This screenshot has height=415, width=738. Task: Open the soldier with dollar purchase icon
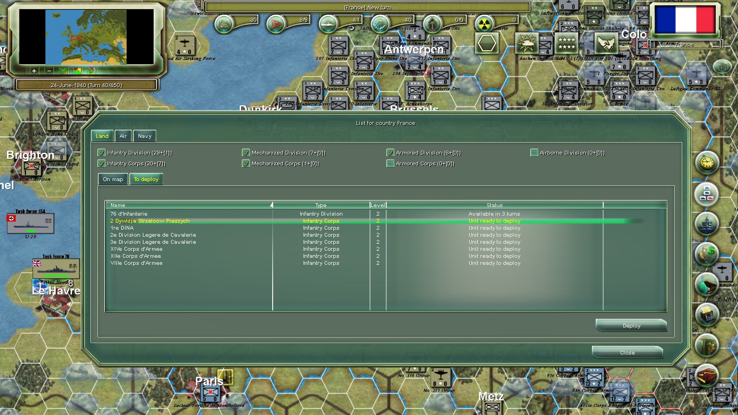click(x=707, y=253)
